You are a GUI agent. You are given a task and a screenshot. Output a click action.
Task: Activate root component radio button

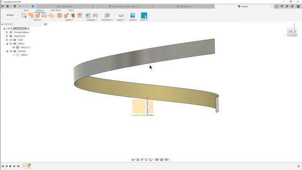pos(28,28)
